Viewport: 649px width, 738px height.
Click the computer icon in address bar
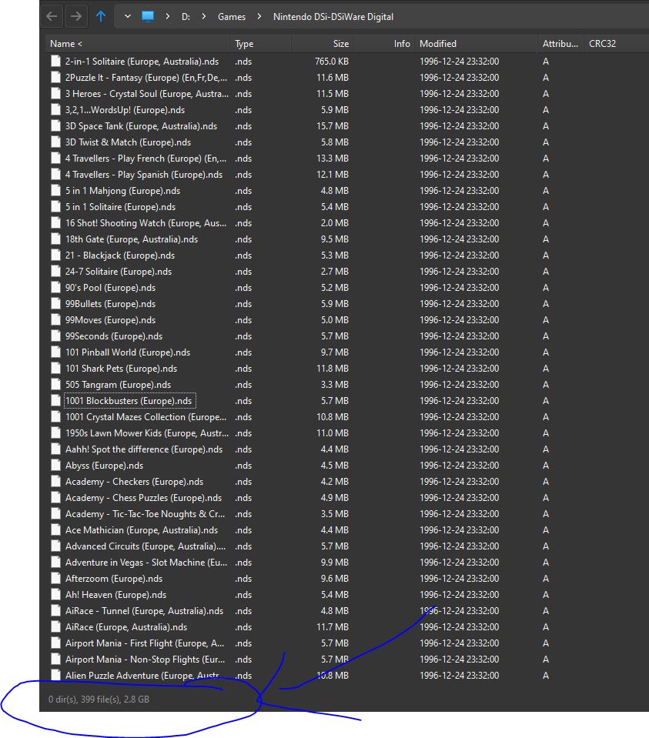pos(148,16)
